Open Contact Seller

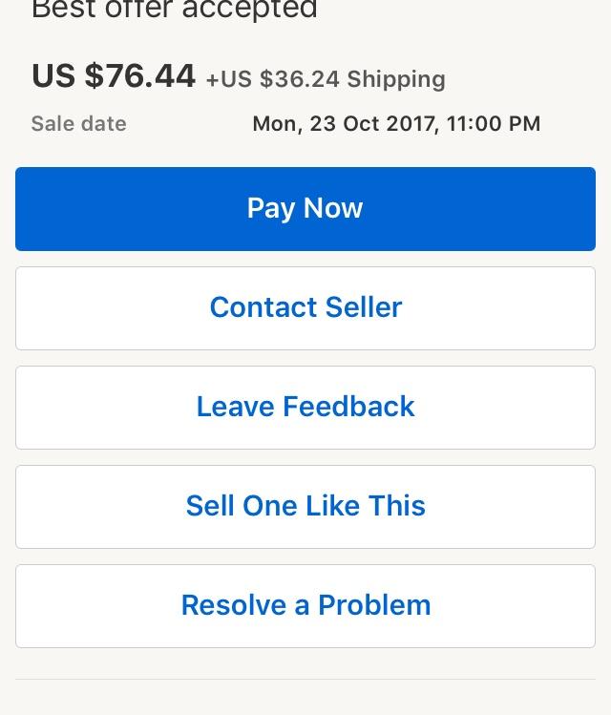click(x=305, y=308)
